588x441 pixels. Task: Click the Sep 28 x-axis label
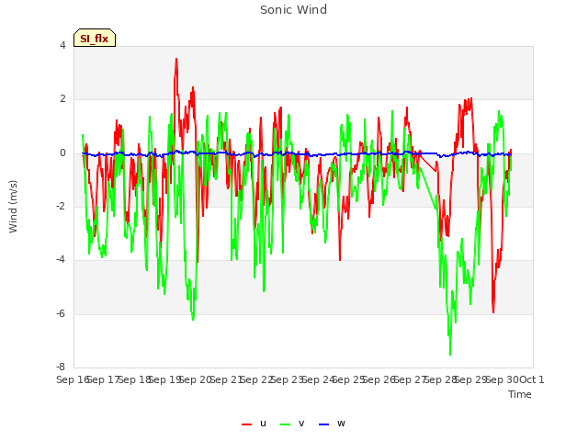441,379
